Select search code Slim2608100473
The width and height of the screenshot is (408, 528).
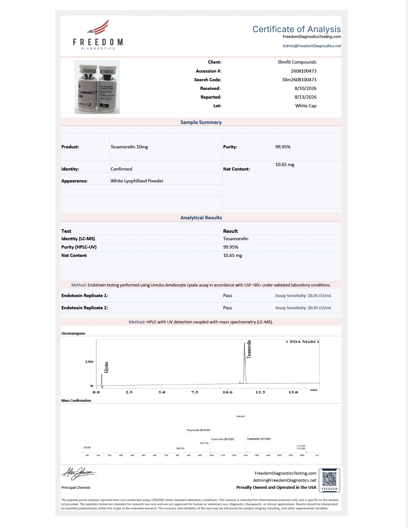point(299,80)
